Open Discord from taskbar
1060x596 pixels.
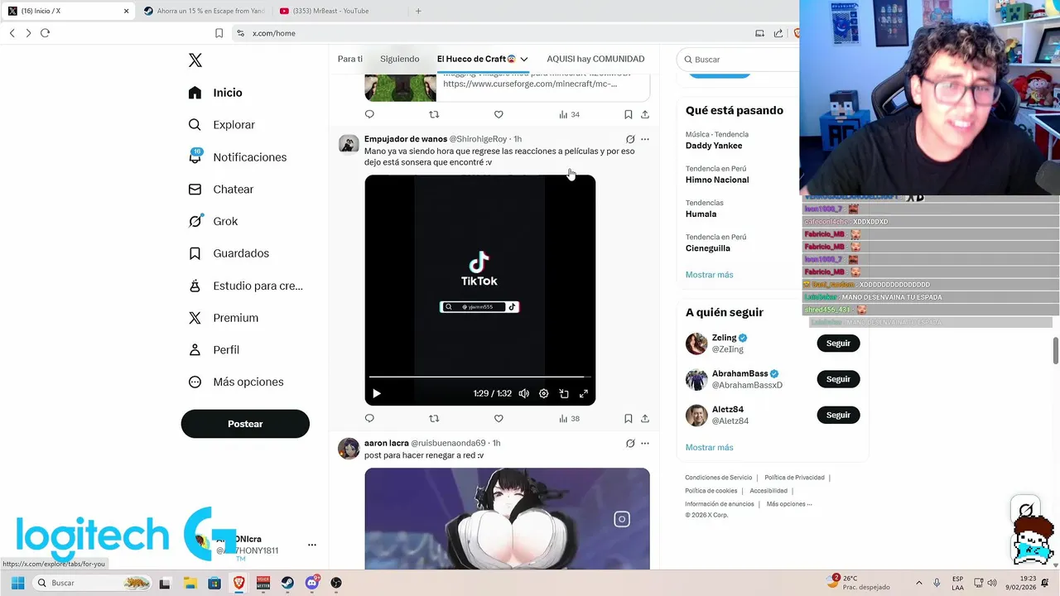[311, 583]
